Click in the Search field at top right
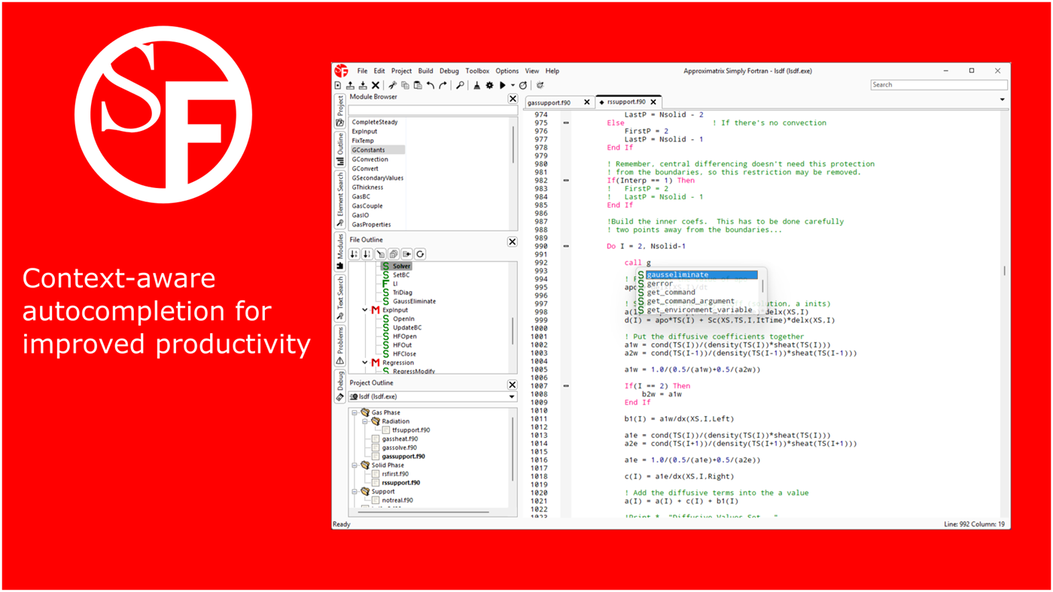Viewport: 1053px width, 592px height. point(939,85)
